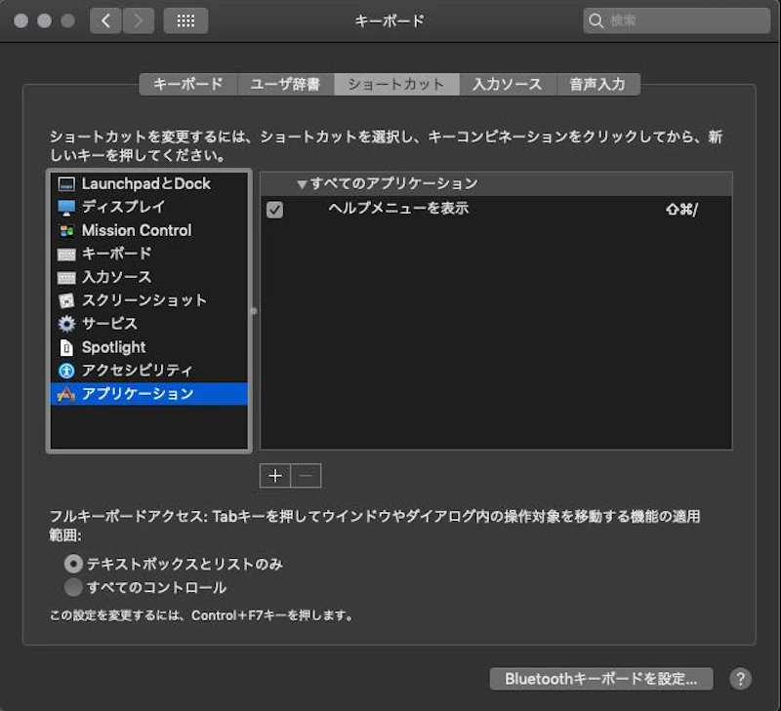The height and width of the screenshot is (711, 781).
Task: Switch to the ユーザ辞書 tab
Action: (285, 84)
